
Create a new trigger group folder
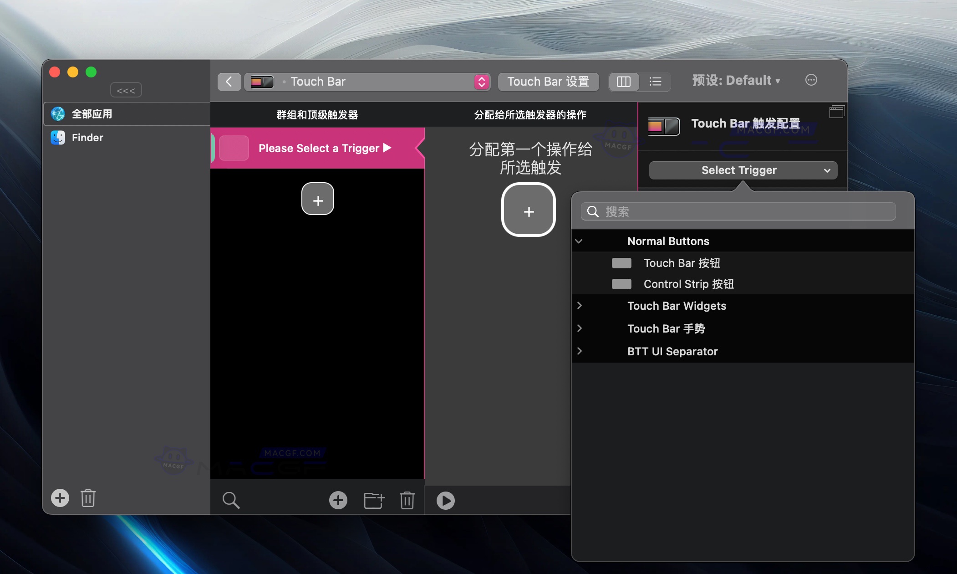pyautogui.click(x=375, y=500)
